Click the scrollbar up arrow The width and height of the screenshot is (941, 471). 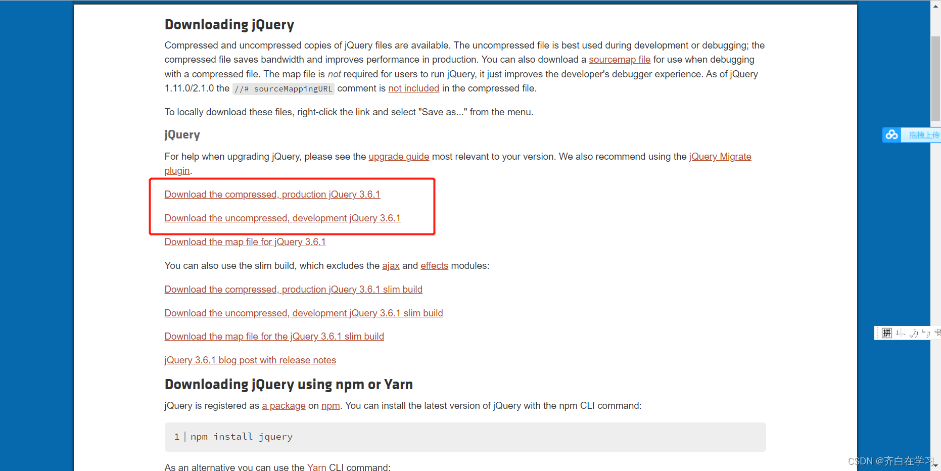(x=935, y=6)
